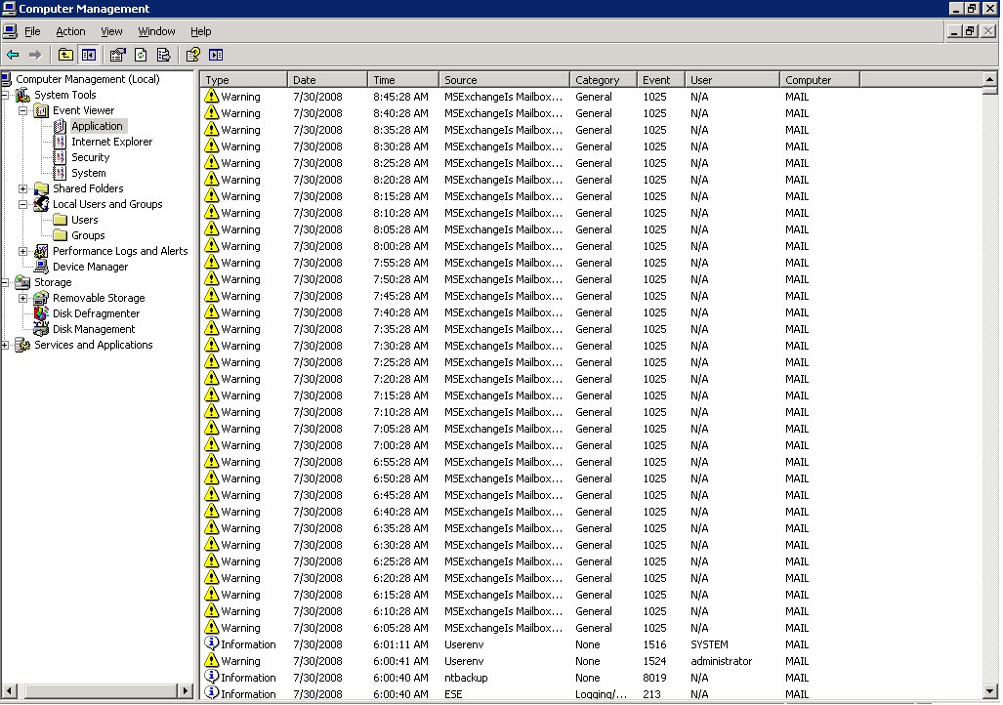
Task: Open the Window menu
Action: click(x=156, y=31)
